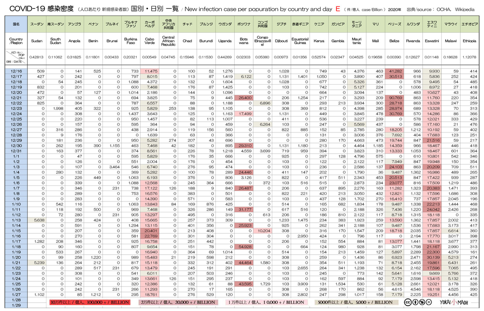Click the Japanese header 'エチオピア'

(469, 24)
